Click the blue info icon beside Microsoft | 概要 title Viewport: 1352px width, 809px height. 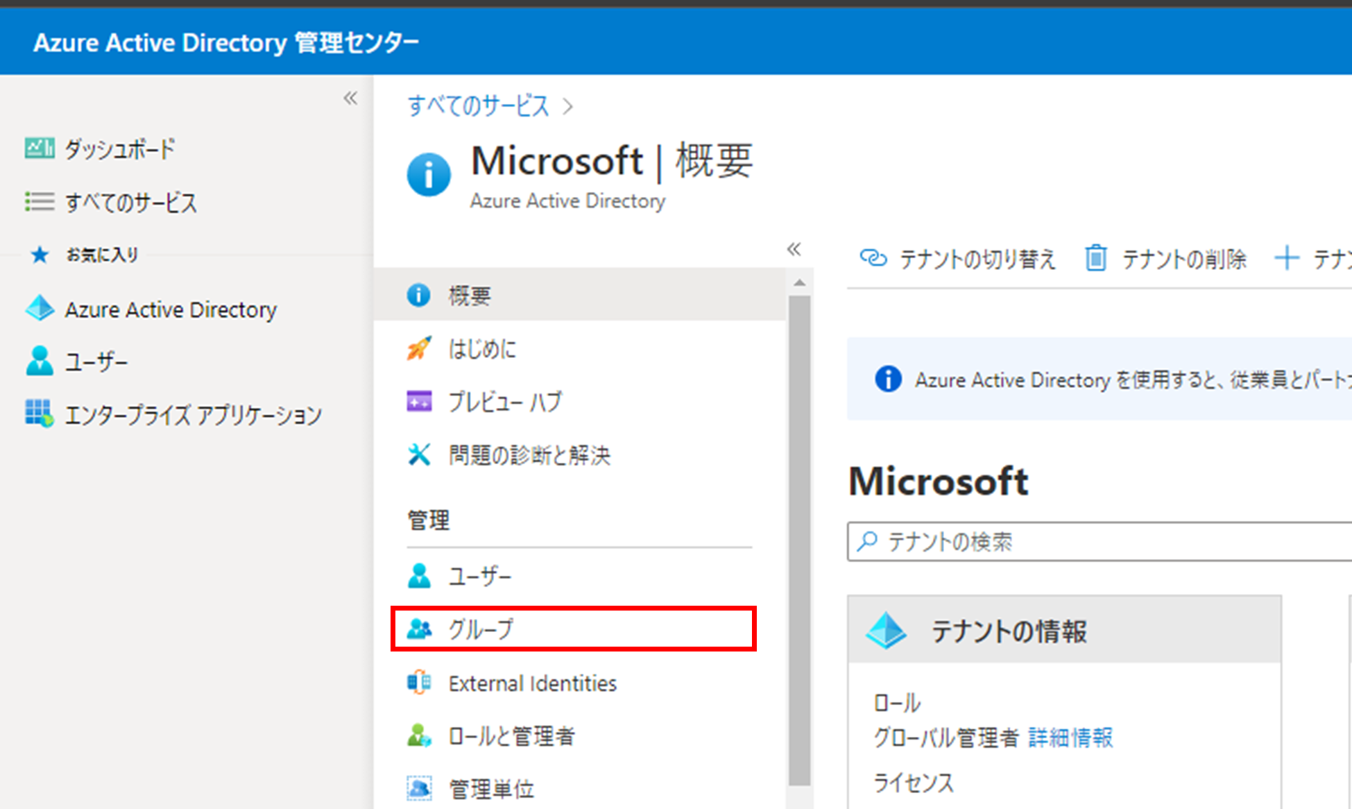coord(429,174)
